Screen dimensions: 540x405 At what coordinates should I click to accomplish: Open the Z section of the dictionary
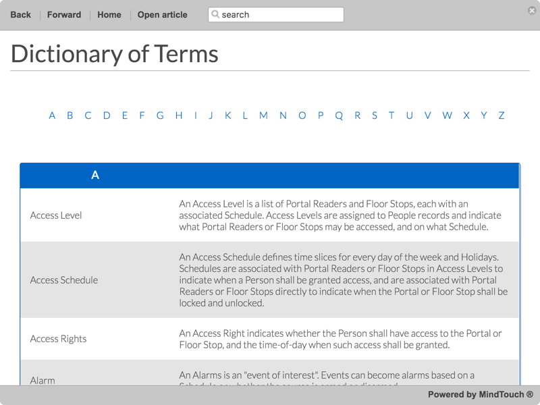[x=501, y=115]
